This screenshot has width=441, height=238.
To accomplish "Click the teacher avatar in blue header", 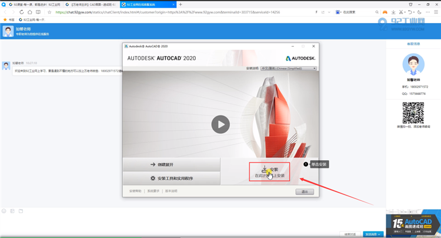I will [x=8, y=31].
